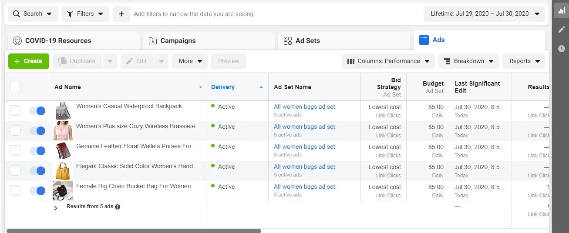Viewport: 569px width, 233px height.
Task: Change the Lifetime date range selector
Action: coord(484,14)
